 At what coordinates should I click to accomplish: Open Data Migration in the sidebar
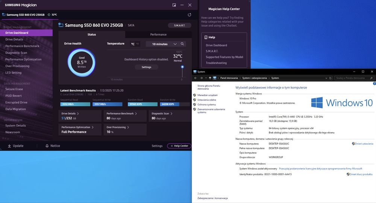click(15, 109)
